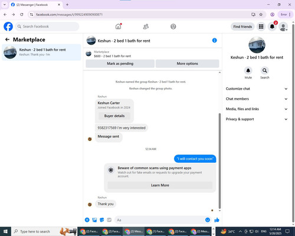Click the group photo in right panel
The width and height of the screenshot is (295, 236).
(257, 45)
